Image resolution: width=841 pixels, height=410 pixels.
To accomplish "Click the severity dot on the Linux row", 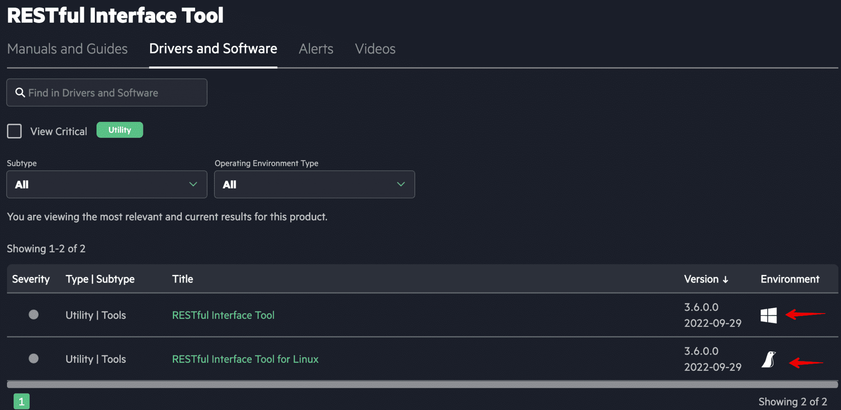I will 34,359.
